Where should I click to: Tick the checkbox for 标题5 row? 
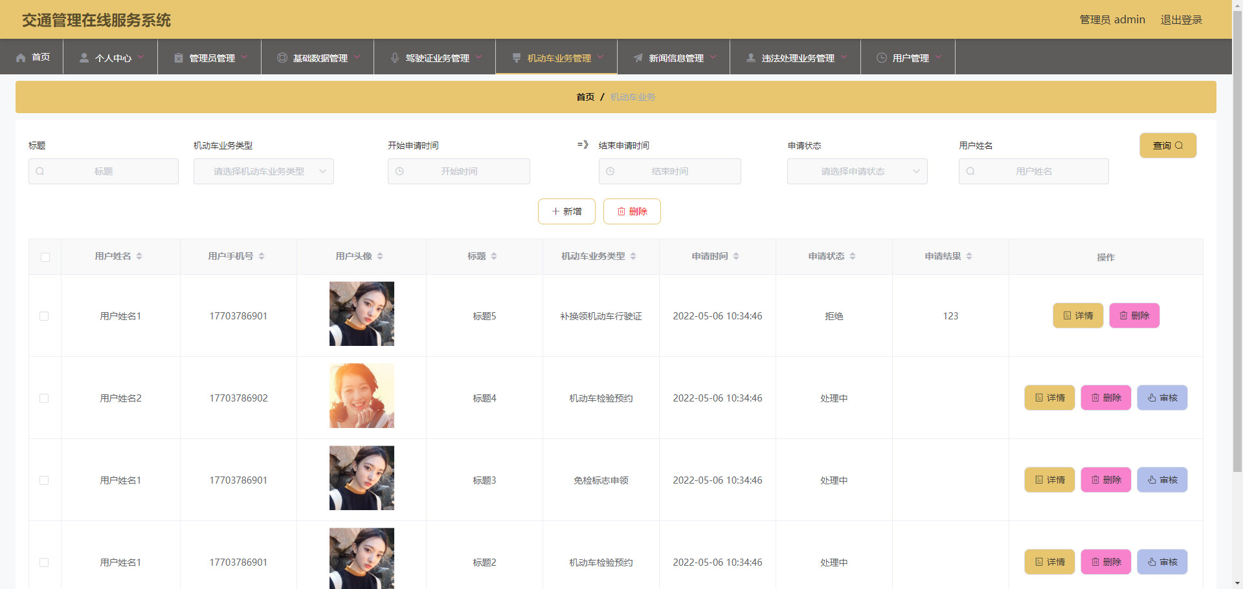click(x=44, y=316)
